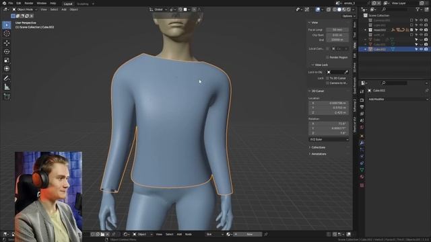Open the viewport Select menu
This screenshot has height=242, width=431.
(x=54, y=9)
